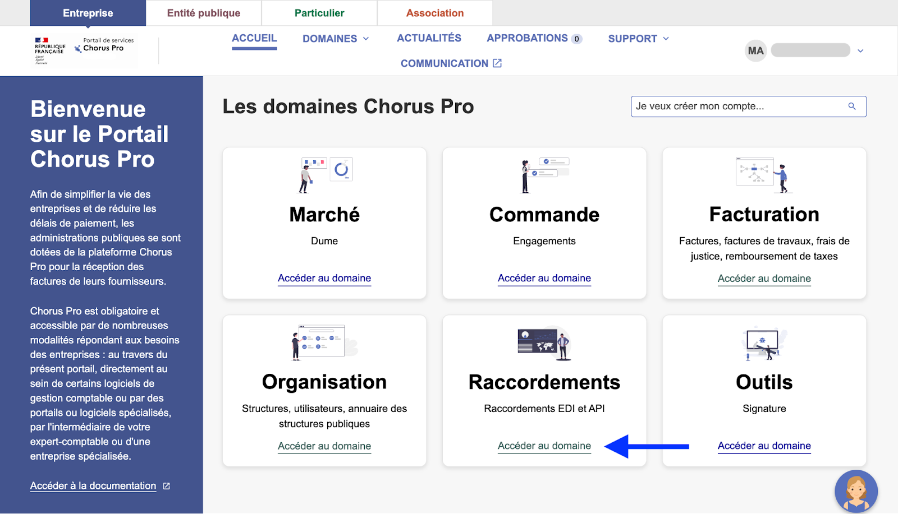Click the 'Dume' text in the Marché card
The image size is (898, 514).
point(324,241)
